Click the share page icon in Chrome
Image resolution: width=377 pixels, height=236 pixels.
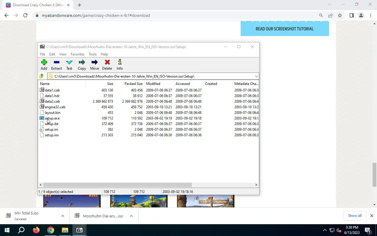click(330, 15)
